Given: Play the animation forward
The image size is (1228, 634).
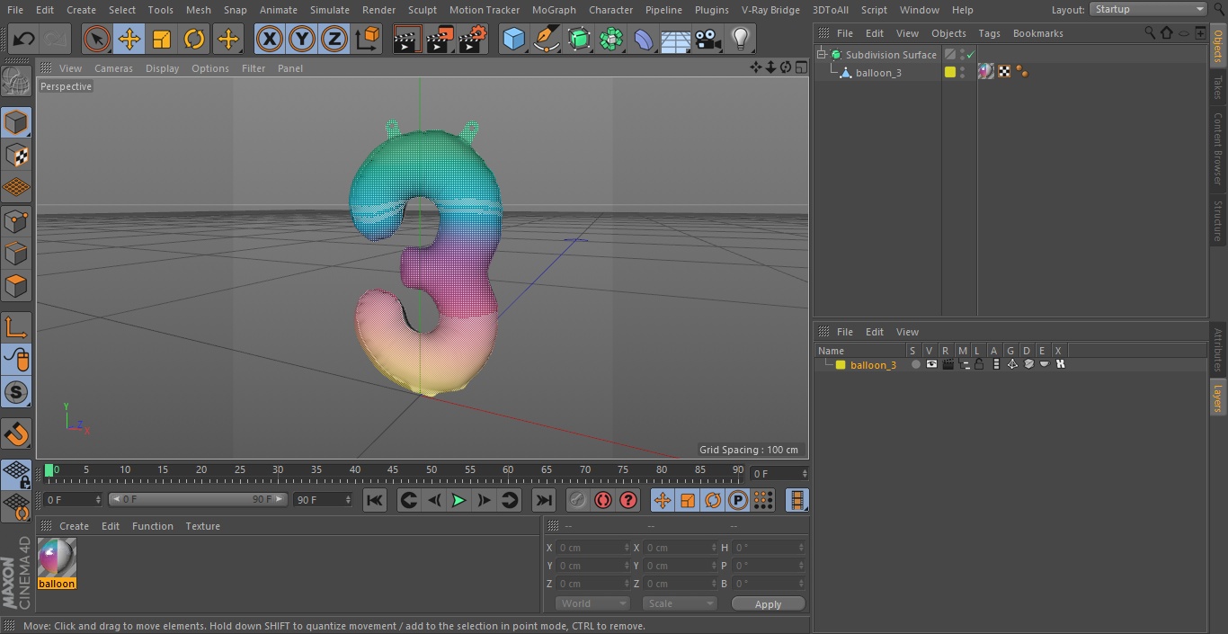Looking at the screenshot, I should tap(458, 500).
